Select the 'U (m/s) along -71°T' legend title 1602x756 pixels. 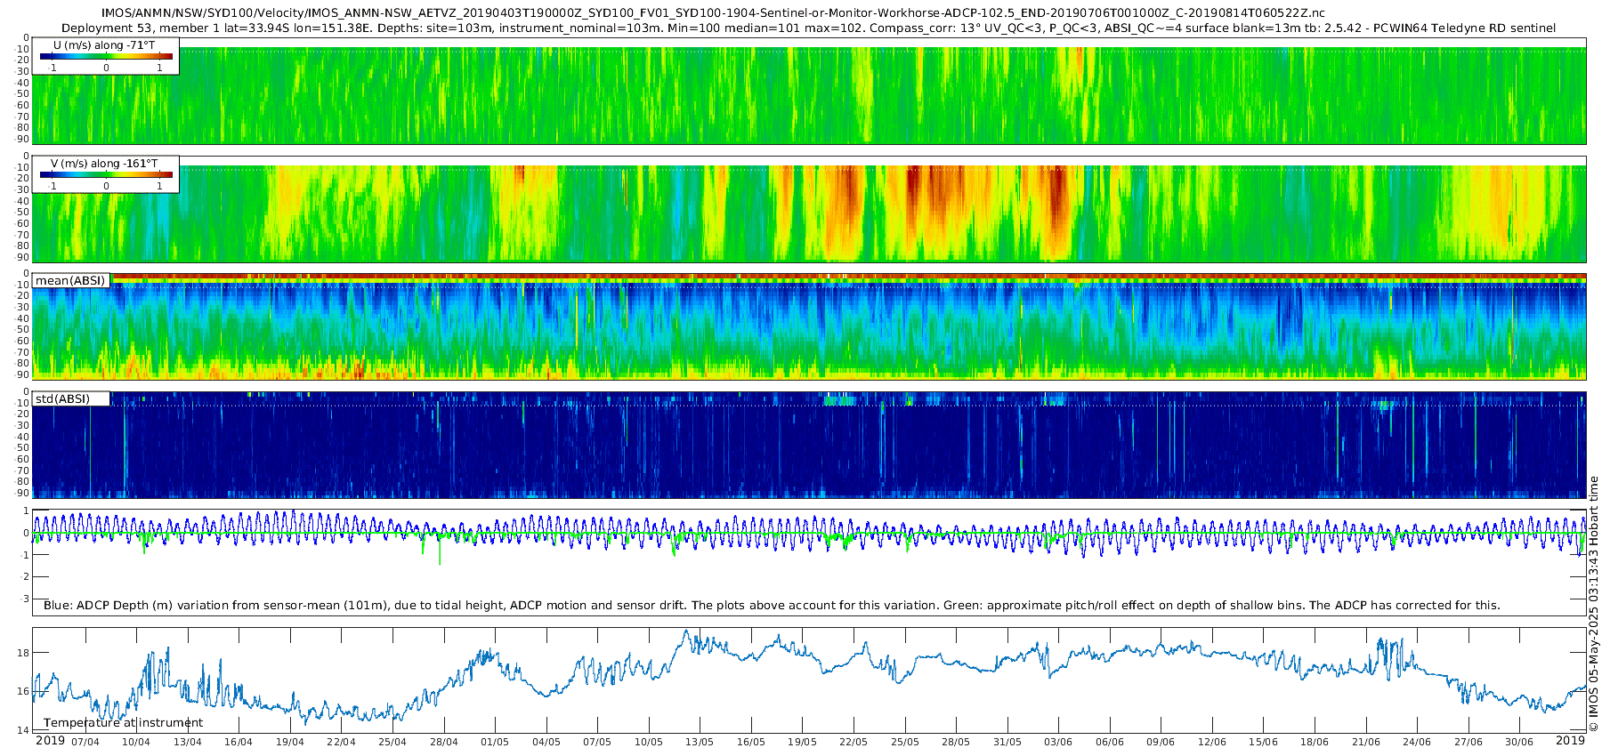(x=104, y=45)
